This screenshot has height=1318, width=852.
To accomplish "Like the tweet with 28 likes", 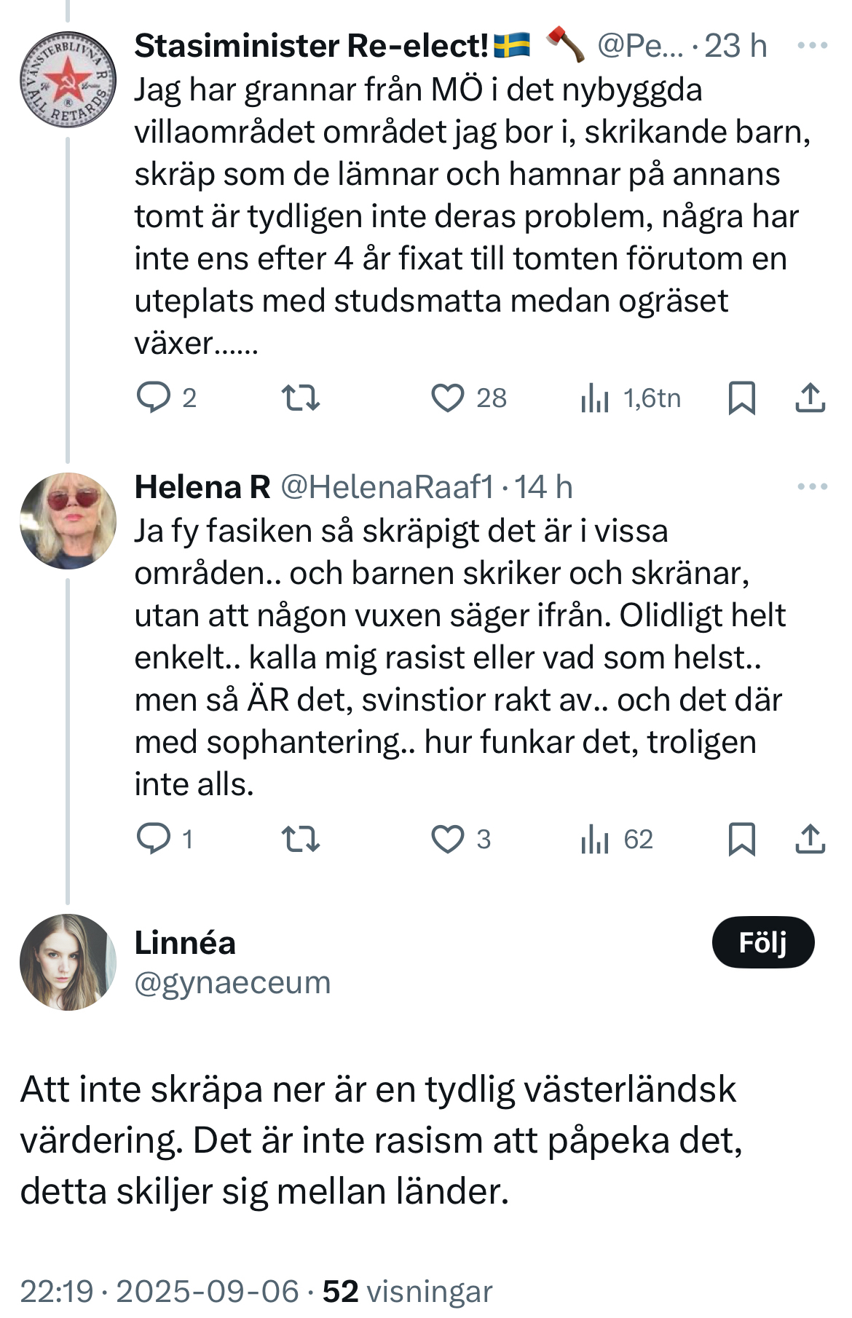I will point(447,398).
